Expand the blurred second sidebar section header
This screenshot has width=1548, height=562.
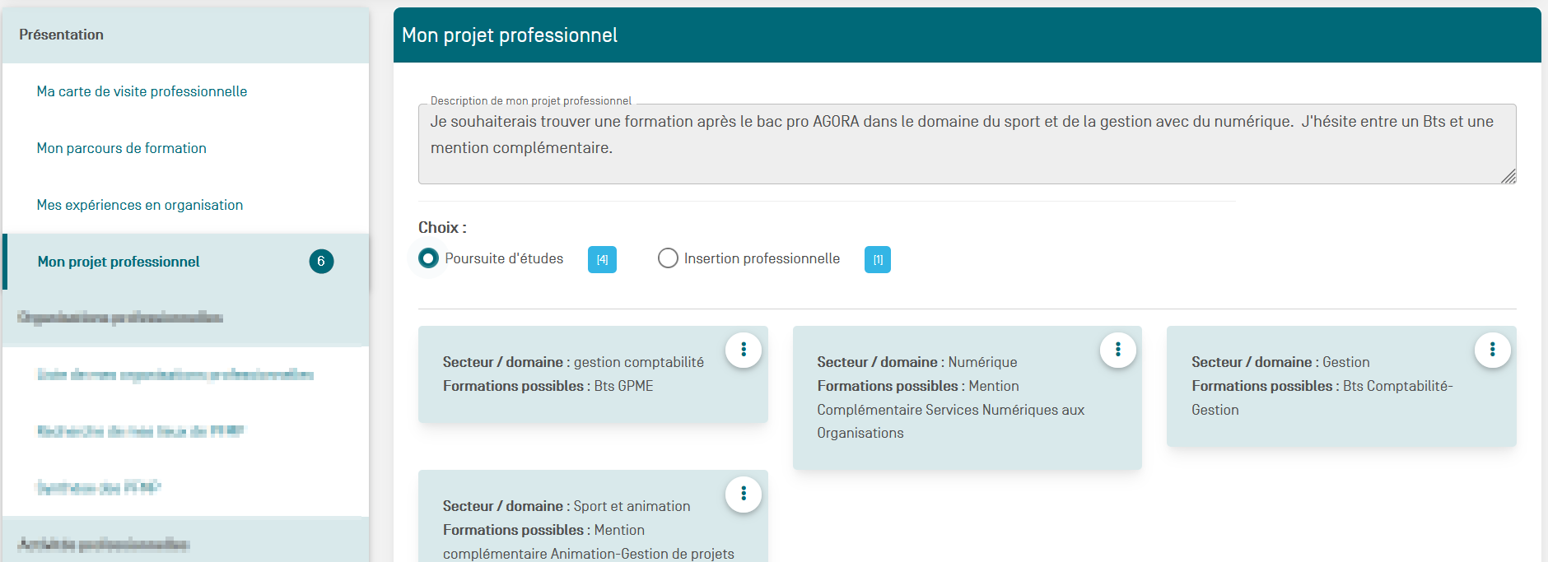(185, 318)
